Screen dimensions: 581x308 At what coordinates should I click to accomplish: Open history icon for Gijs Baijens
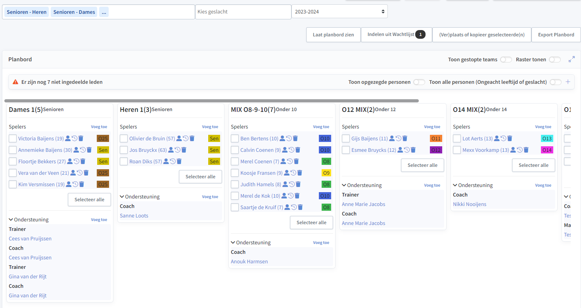coord(398,138)
